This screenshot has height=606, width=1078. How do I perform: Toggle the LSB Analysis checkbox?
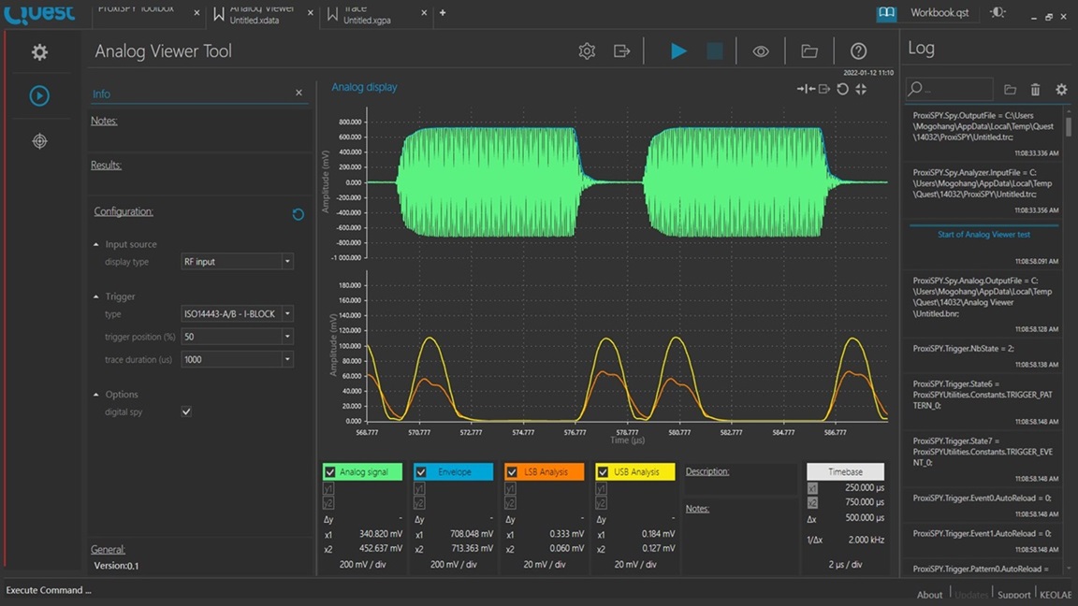512,472
